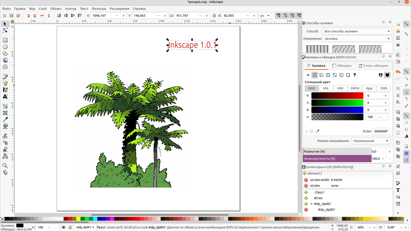Collapse the #dp_dp001 selector row
411x231 pixels.
pos(311,204)
